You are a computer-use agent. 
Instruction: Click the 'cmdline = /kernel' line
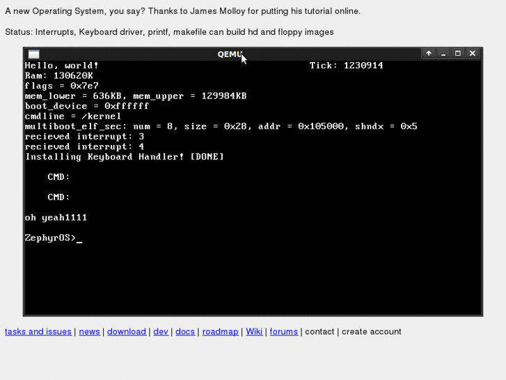73,116
